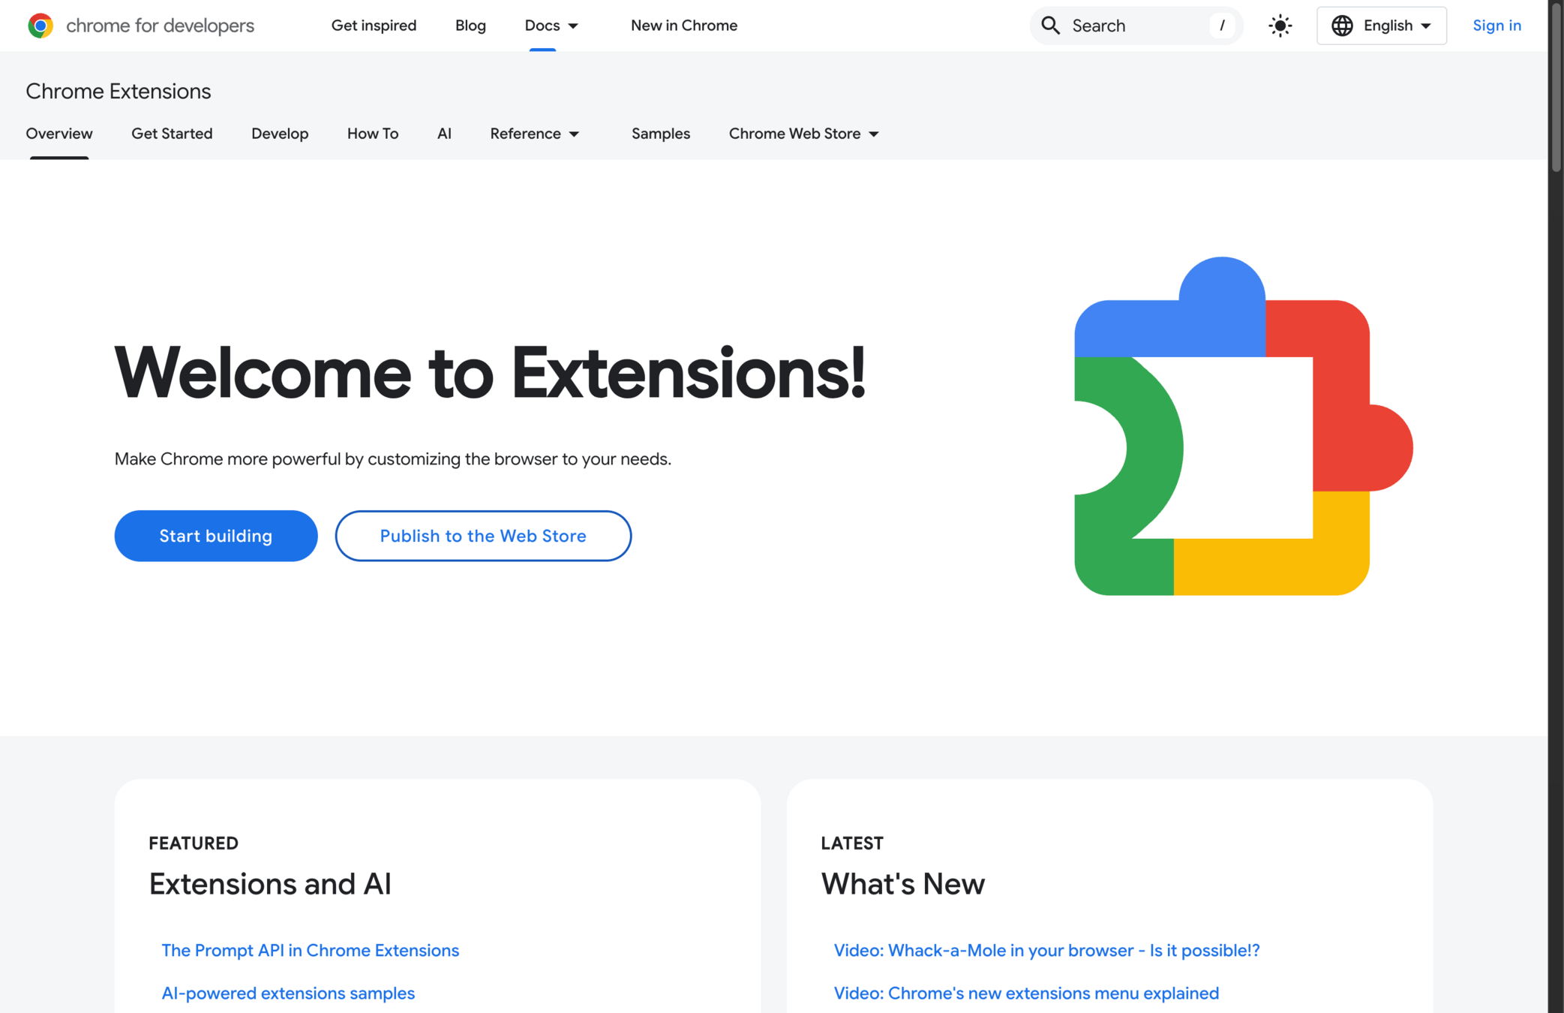The image size is (1564, 1013).
Task: Click the 'Make Chrome more powerful' tagline
Action: pos(393,458)
